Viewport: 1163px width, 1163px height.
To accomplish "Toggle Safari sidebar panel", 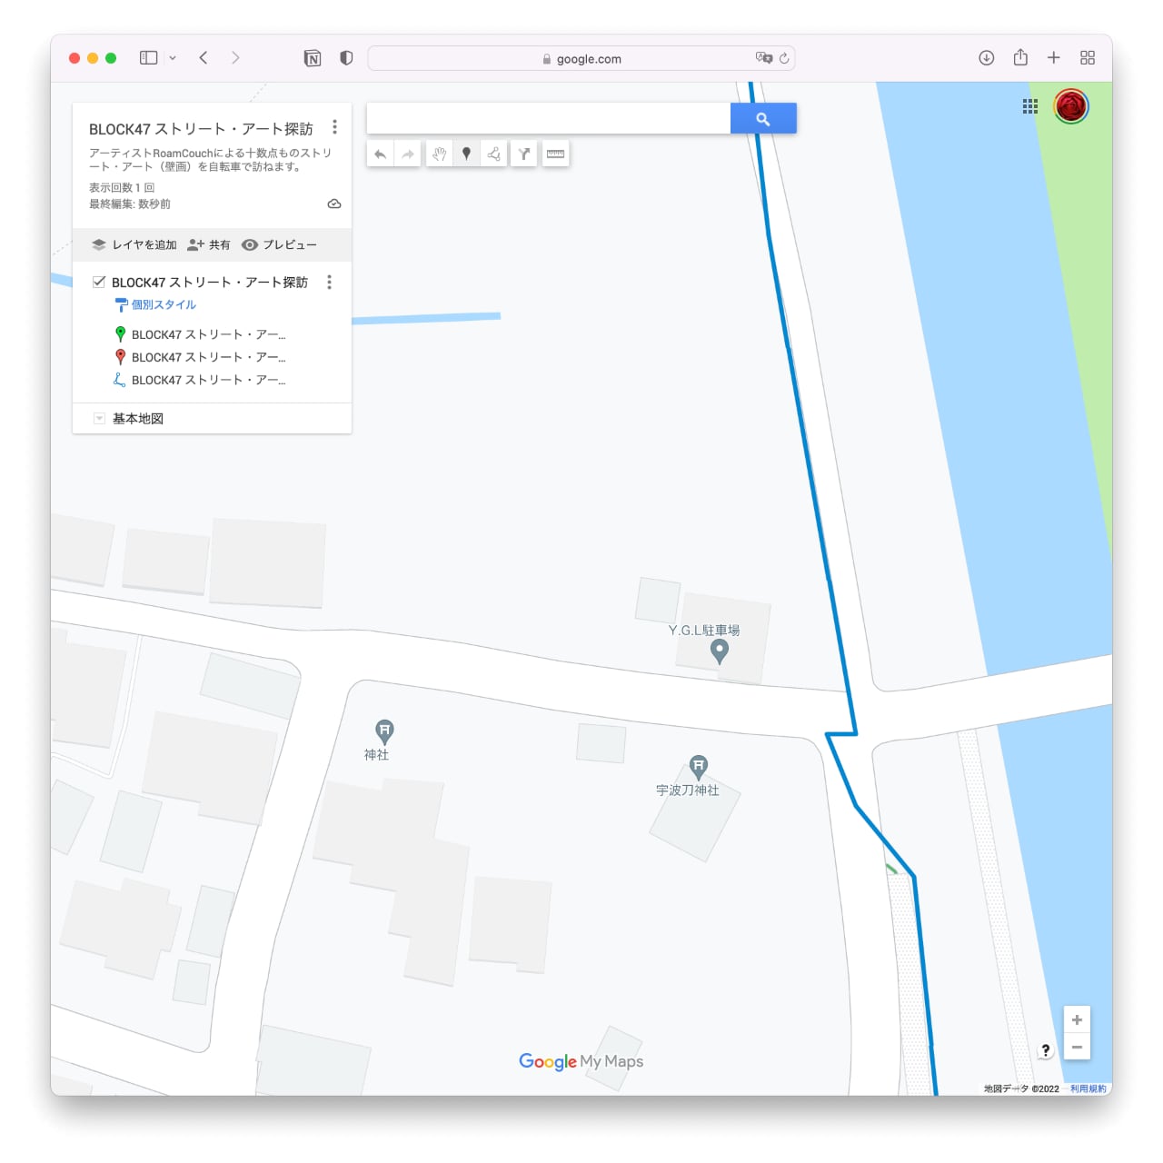I will tap(148, 58).
